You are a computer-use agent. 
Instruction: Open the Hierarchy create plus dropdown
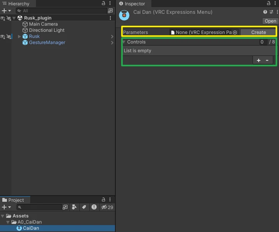pyautogui.click(x=6, y=11)
